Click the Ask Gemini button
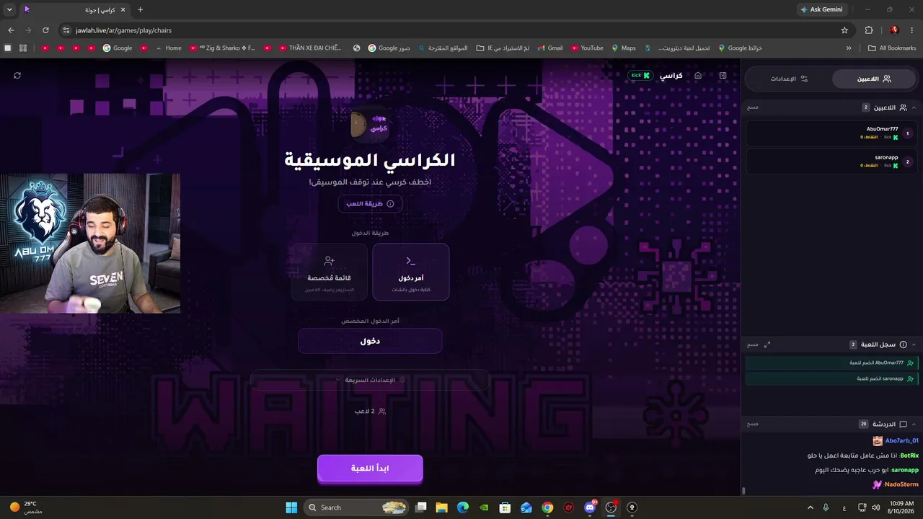Image resolution: width=923 pixels, height=519 pixels. (x=821, y=9)
